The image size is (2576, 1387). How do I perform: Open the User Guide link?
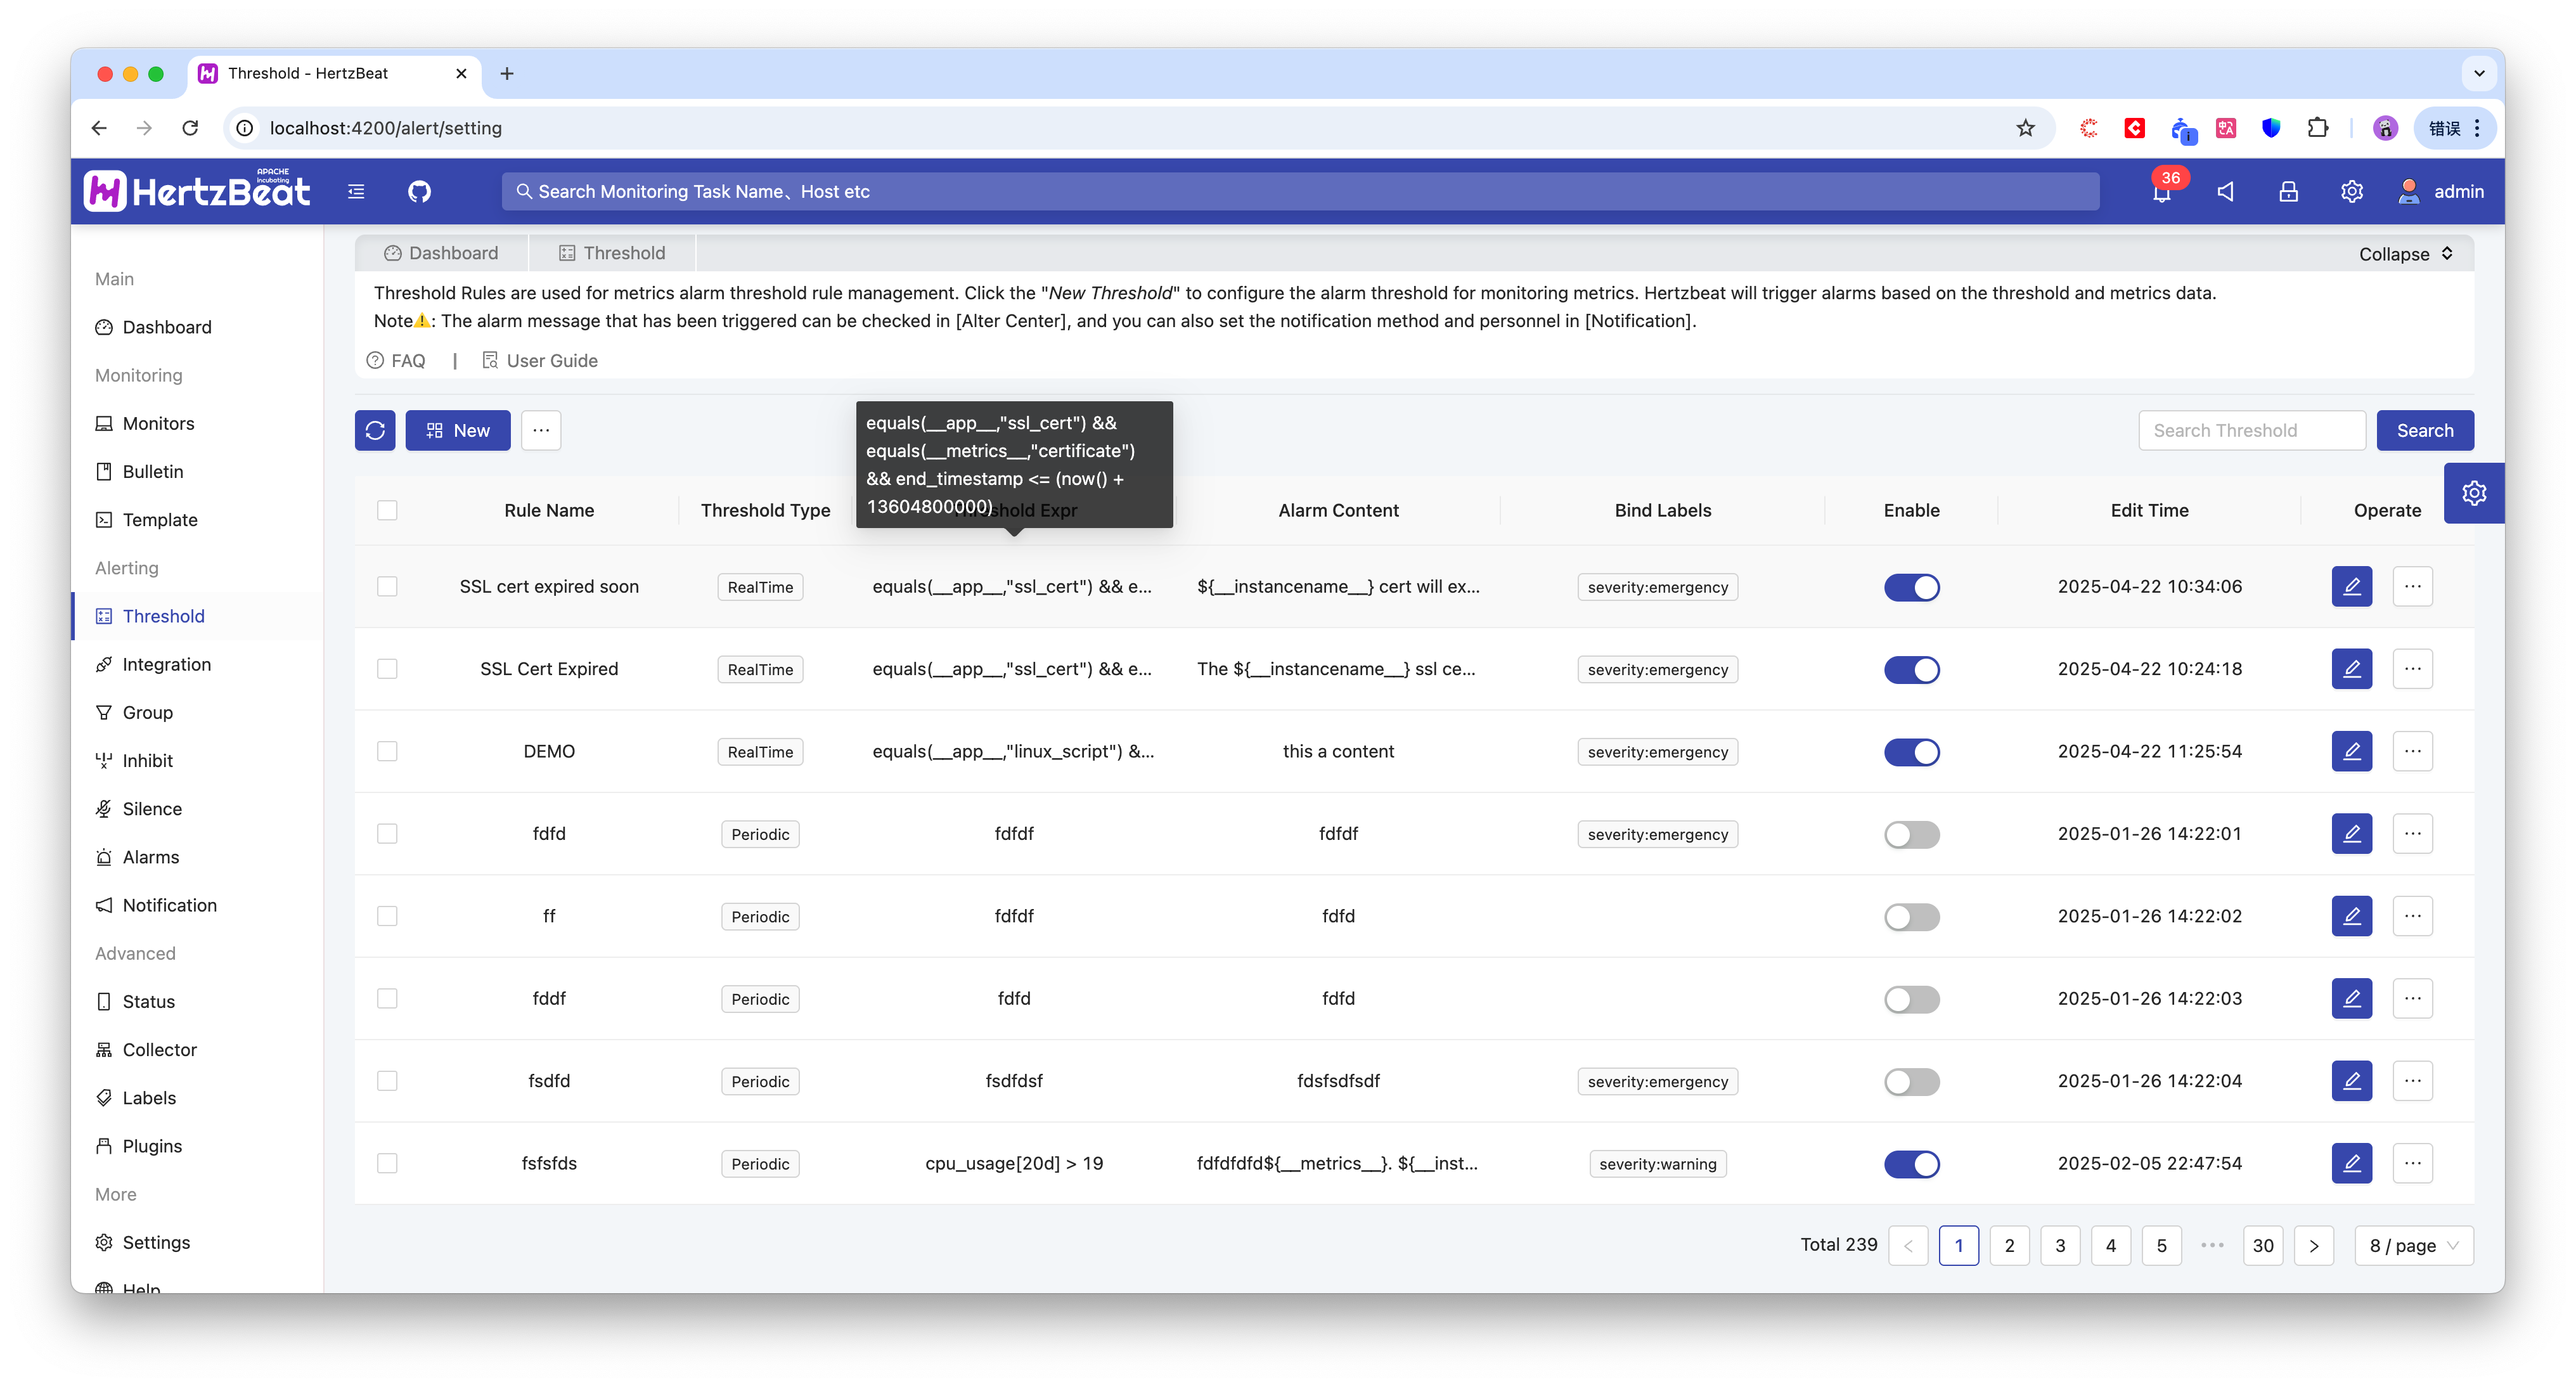[540, 361]
